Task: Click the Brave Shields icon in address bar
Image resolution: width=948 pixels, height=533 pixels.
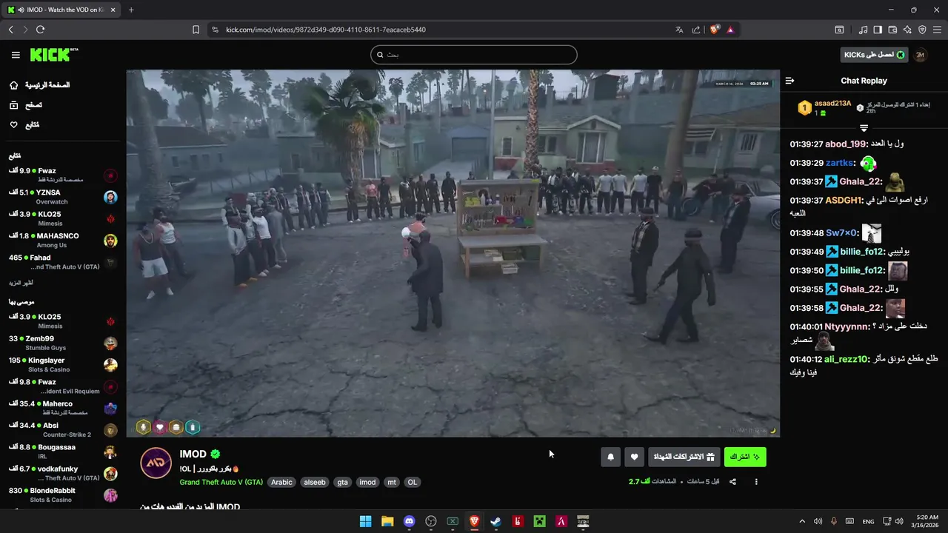Action: tap(715, 30)
